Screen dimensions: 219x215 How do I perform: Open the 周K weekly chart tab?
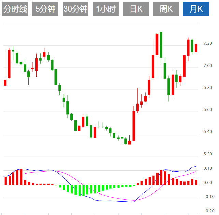coord(166,9)
